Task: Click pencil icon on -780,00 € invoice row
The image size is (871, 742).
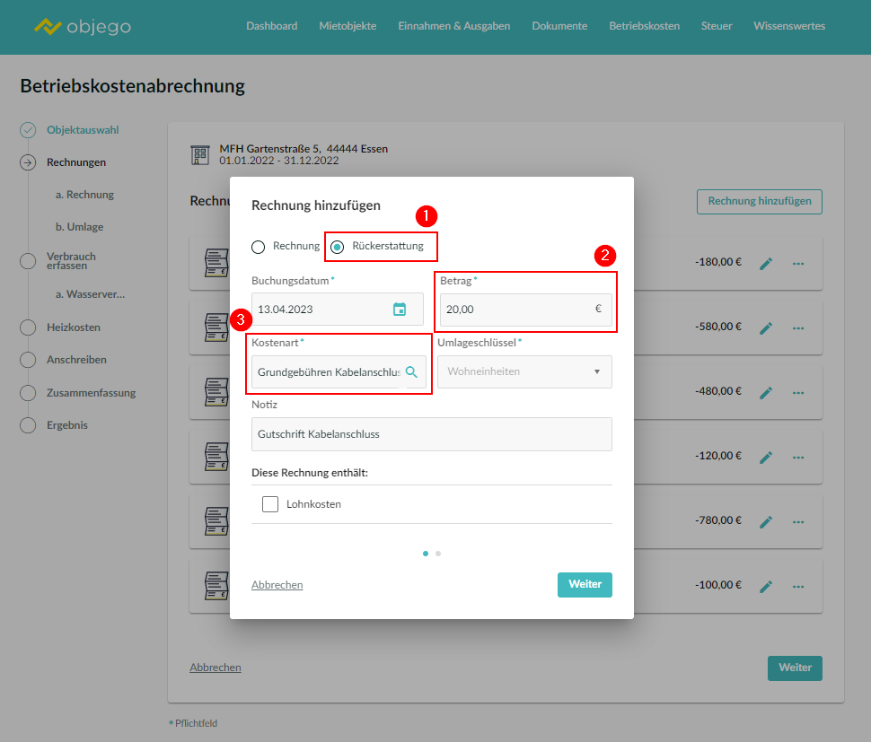Action: click(x=766, y=521)
